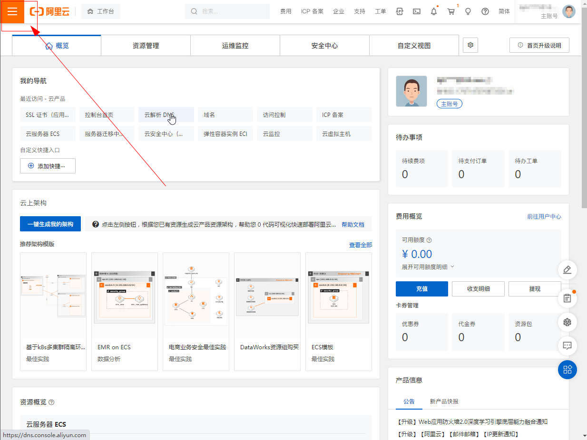This screenshot has height=440, width=587.
Task: Open the 工单 top menu
Action: 381,11
